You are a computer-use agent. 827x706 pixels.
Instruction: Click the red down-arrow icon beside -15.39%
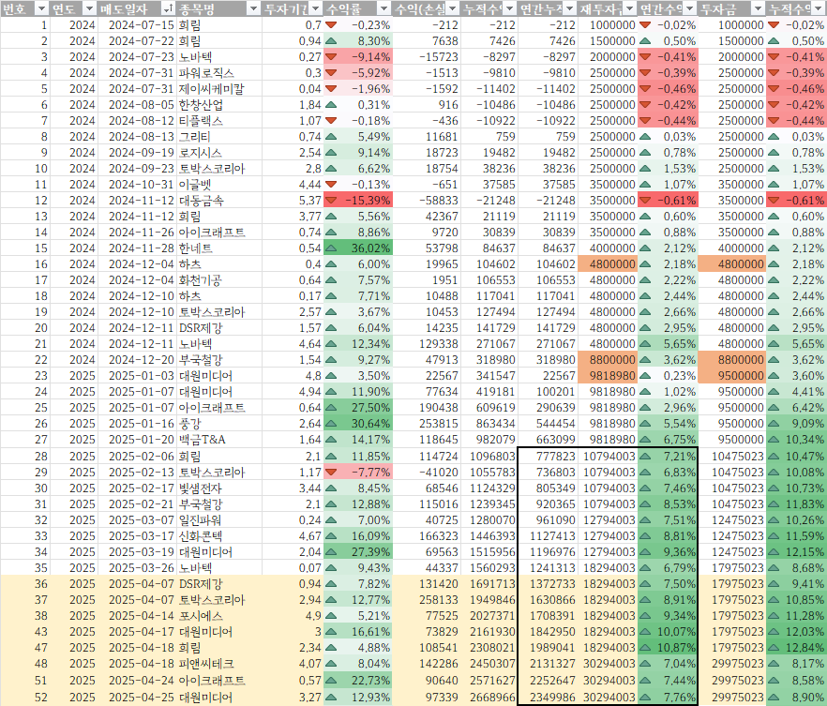tap(331, 201)
